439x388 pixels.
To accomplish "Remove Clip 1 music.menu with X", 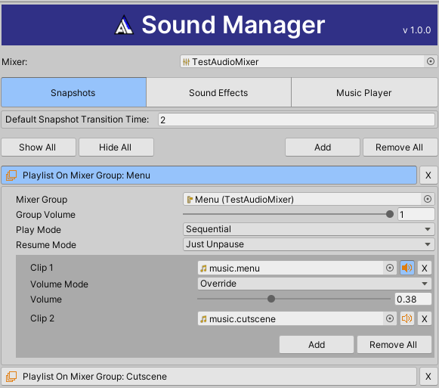I will click(425, 268).
